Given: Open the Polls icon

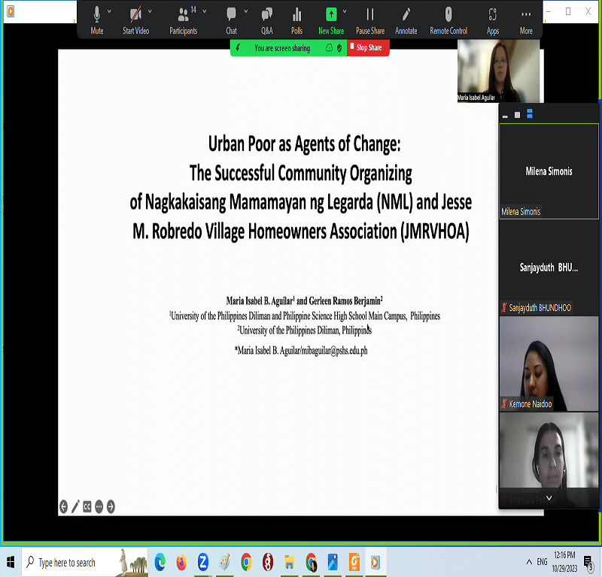Looking at the screenshot, I should click(296, 15).
